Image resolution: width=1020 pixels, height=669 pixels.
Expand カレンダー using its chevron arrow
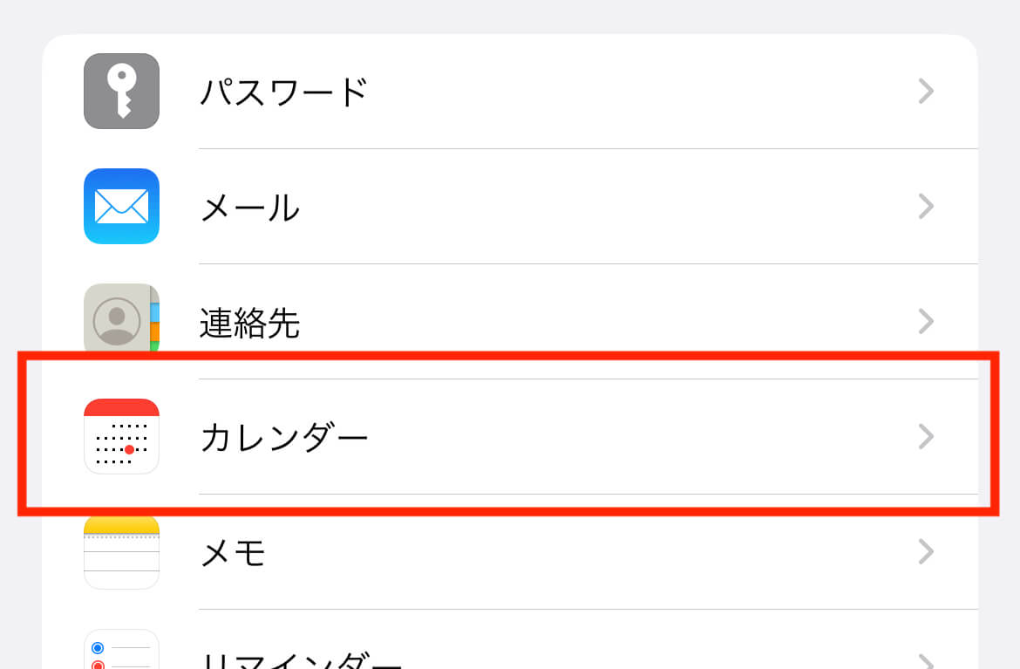coord(926,437)
